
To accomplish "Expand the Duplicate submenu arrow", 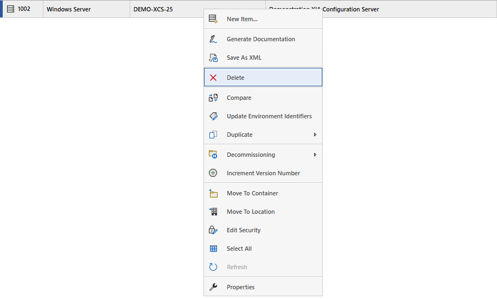I will point(315,135).
